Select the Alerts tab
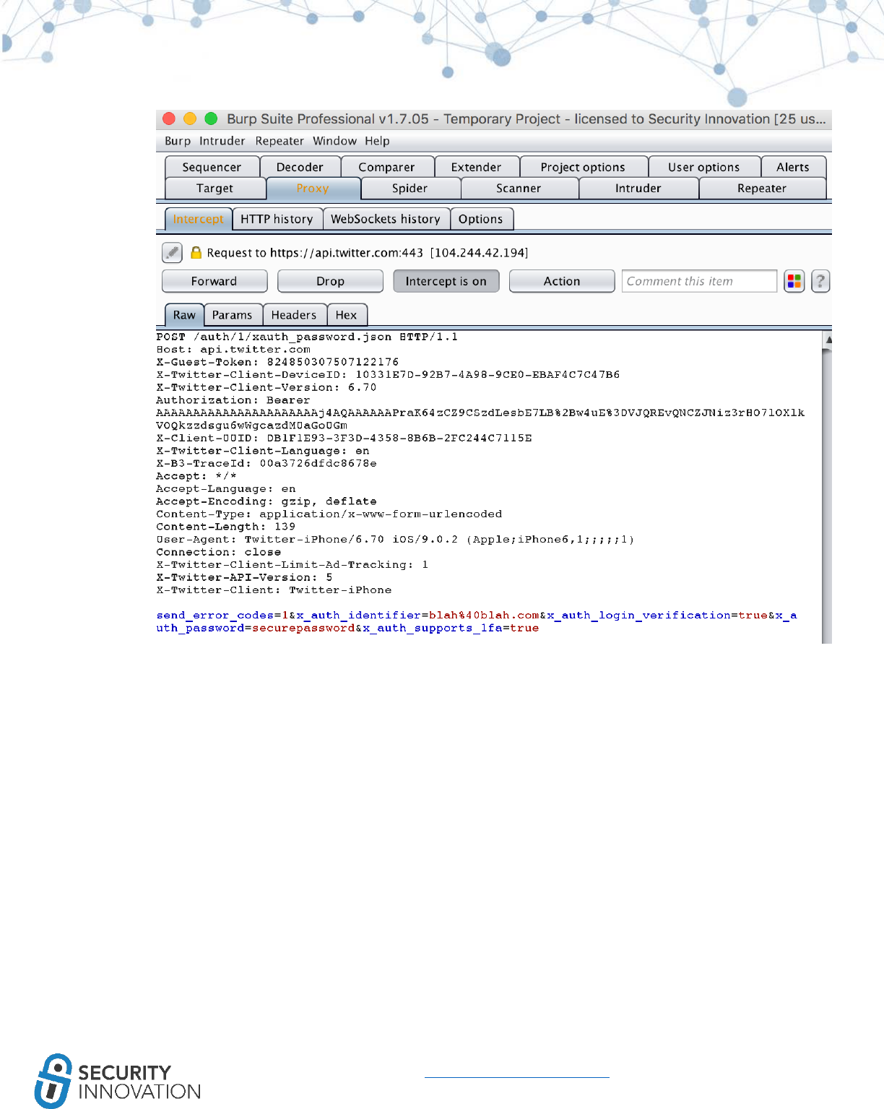 tap(793, 167)
